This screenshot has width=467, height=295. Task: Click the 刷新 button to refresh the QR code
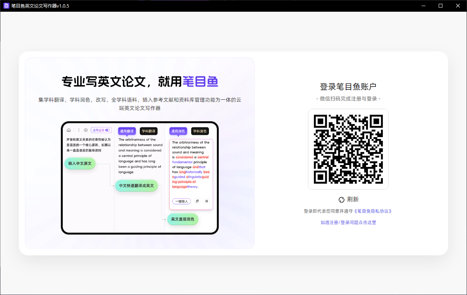(348, 199)
